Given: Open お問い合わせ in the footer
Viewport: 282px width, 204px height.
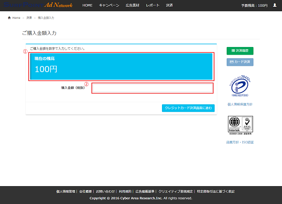Looking at the screenshot, I should pyautogui.click(x=105, y=191).
